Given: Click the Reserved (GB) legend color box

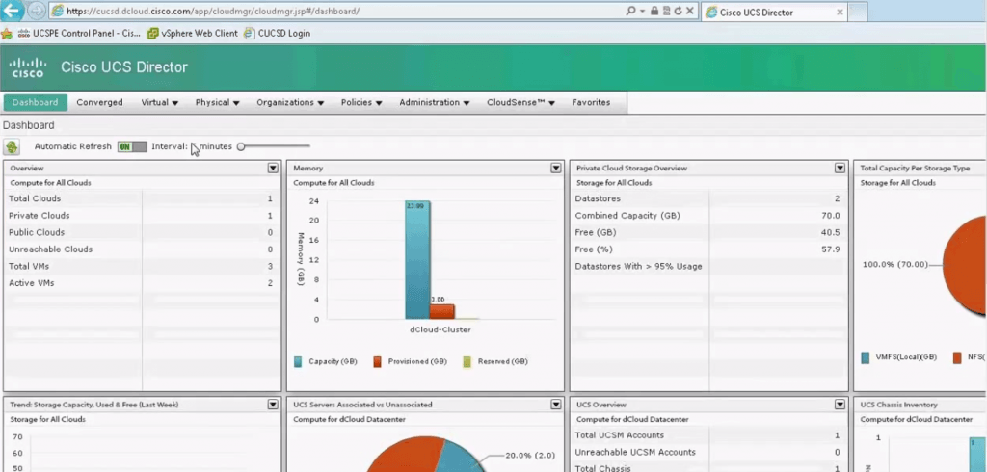Looking at the screenshot, I should coord(467,362).
